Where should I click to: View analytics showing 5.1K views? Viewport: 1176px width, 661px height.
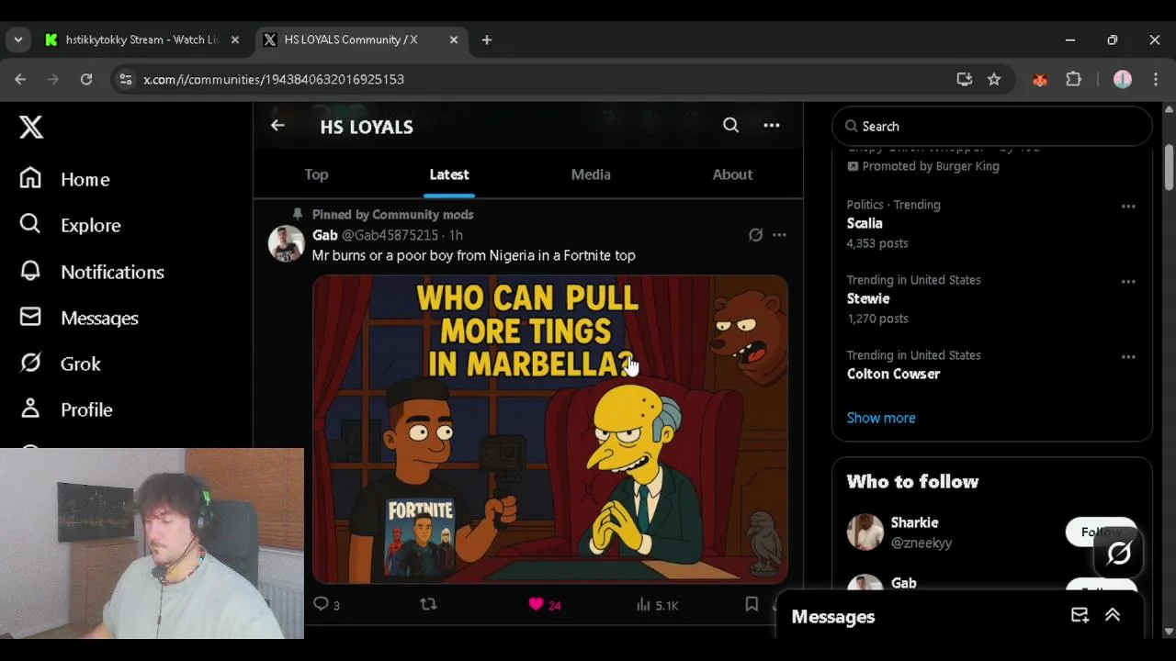[x=657, y=604]
